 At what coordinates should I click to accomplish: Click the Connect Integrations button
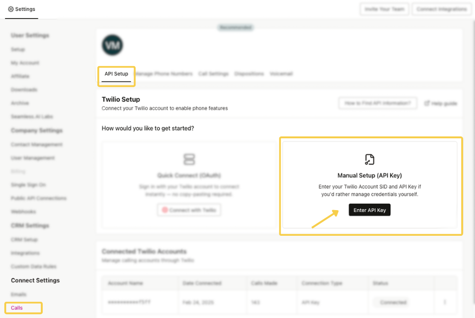442,9
